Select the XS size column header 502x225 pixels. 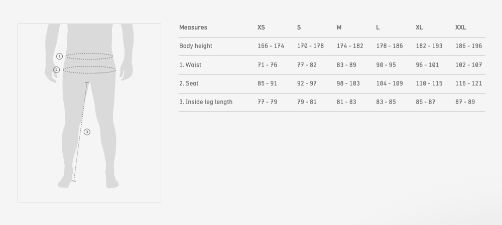click(x=261, y=27)
